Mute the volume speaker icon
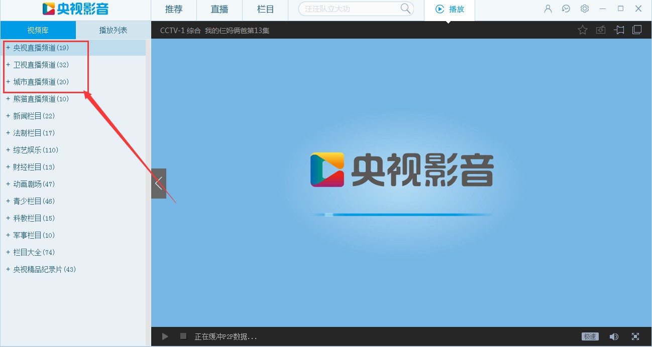Image resolution: width=652 pixels, height=347 pixels. tap(614, 336)
